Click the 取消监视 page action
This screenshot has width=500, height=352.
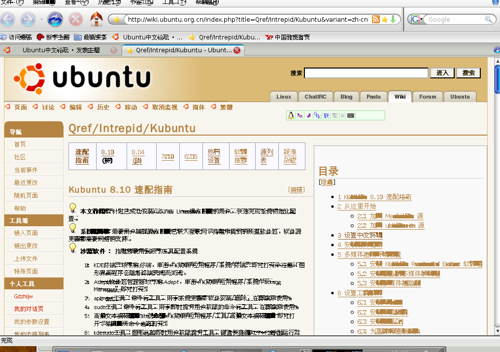point(165,107)
